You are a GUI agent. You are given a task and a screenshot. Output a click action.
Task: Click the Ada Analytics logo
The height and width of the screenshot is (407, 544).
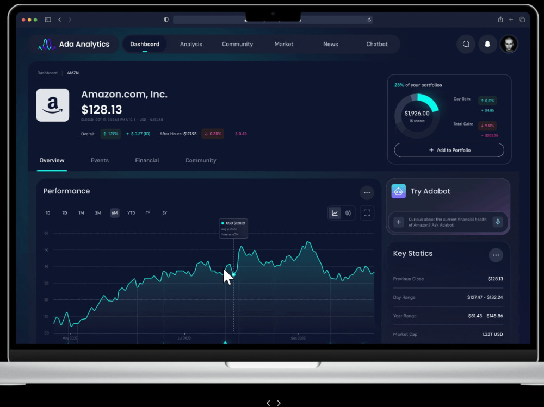pos(74,45)
